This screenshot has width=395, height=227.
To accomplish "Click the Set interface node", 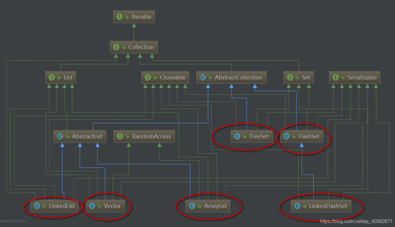I will [x=298, y=78].
